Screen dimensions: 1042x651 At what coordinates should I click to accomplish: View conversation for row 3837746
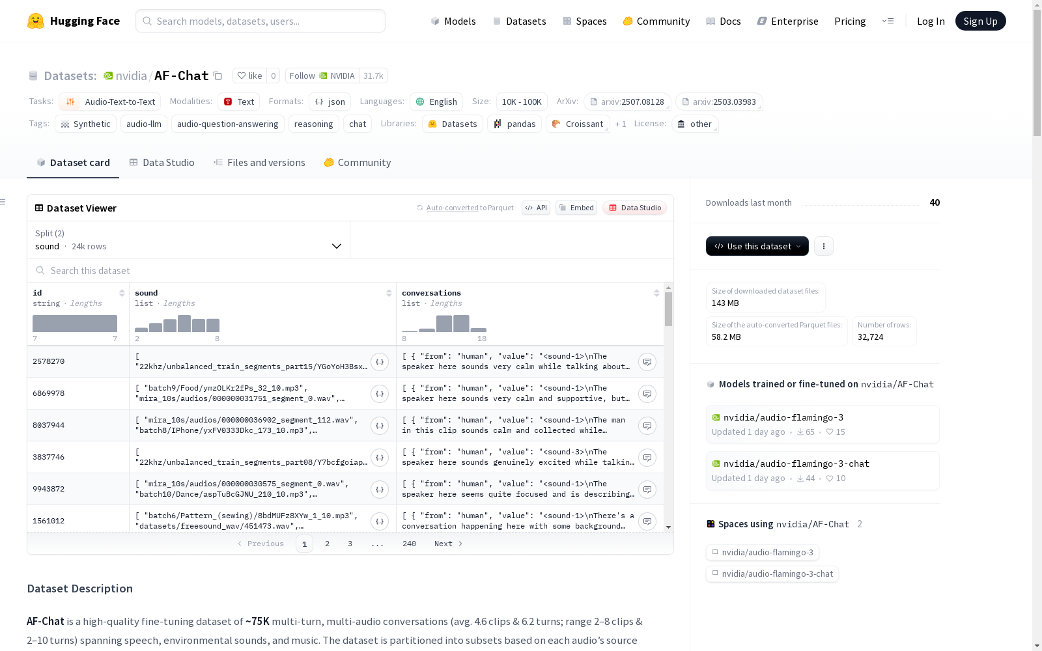647,458
